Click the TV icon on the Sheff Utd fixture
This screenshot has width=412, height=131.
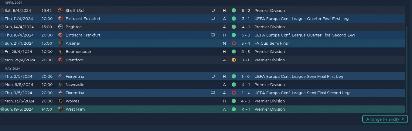coord(213,10)
